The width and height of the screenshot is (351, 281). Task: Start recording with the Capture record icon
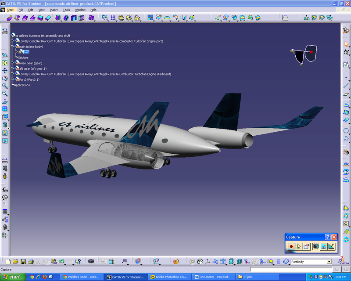(291, 246)
